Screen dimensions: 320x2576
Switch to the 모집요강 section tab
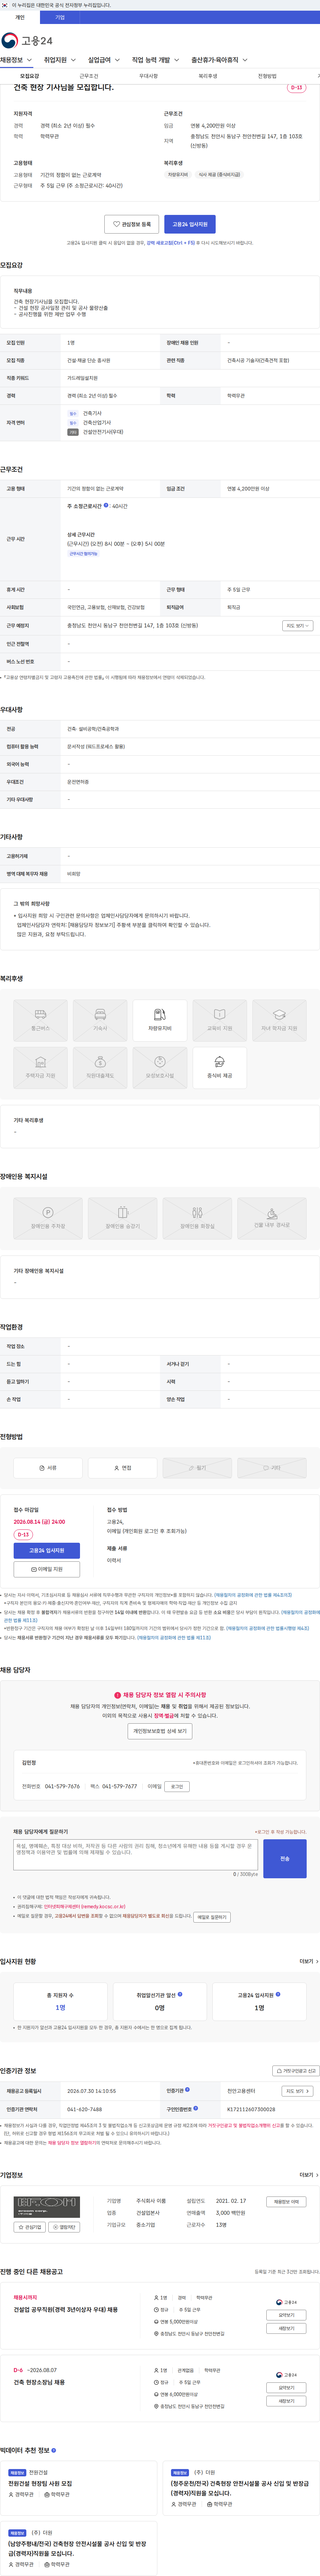pos(30,76)
